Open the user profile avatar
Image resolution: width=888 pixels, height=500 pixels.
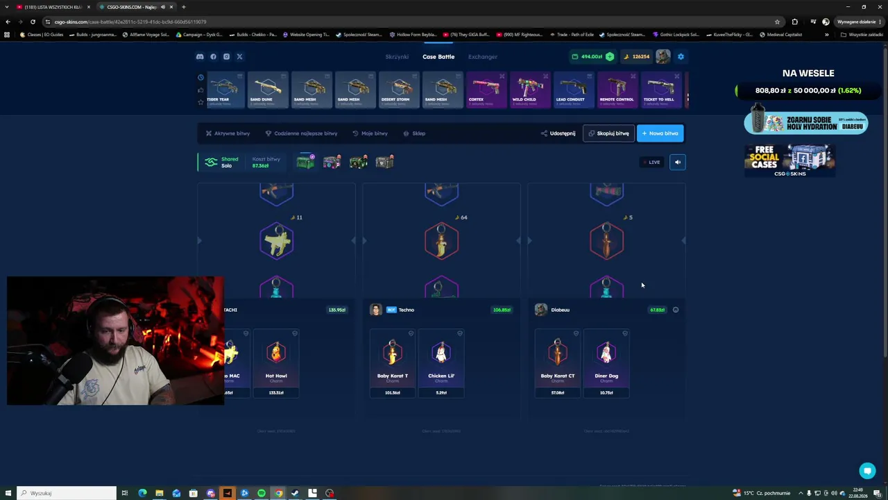(x=663, y=56)
